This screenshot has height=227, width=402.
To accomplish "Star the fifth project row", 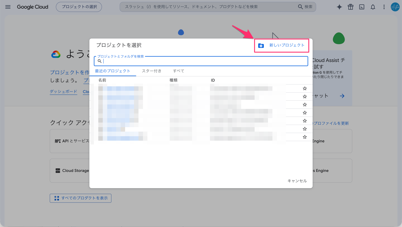I will [x=305, y=121].
